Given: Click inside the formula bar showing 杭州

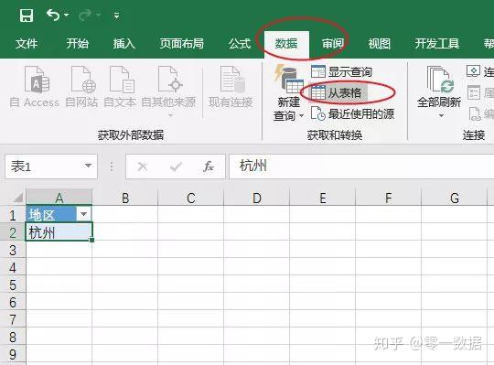Looking at the screenshot, I should pos(361,166).
